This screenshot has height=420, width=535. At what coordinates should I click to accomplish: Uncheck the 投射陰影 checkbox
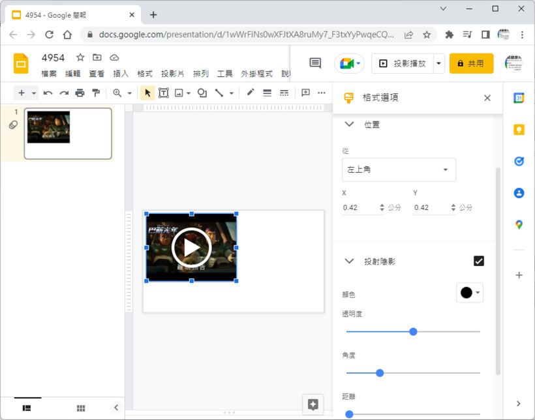coord(479,261)
